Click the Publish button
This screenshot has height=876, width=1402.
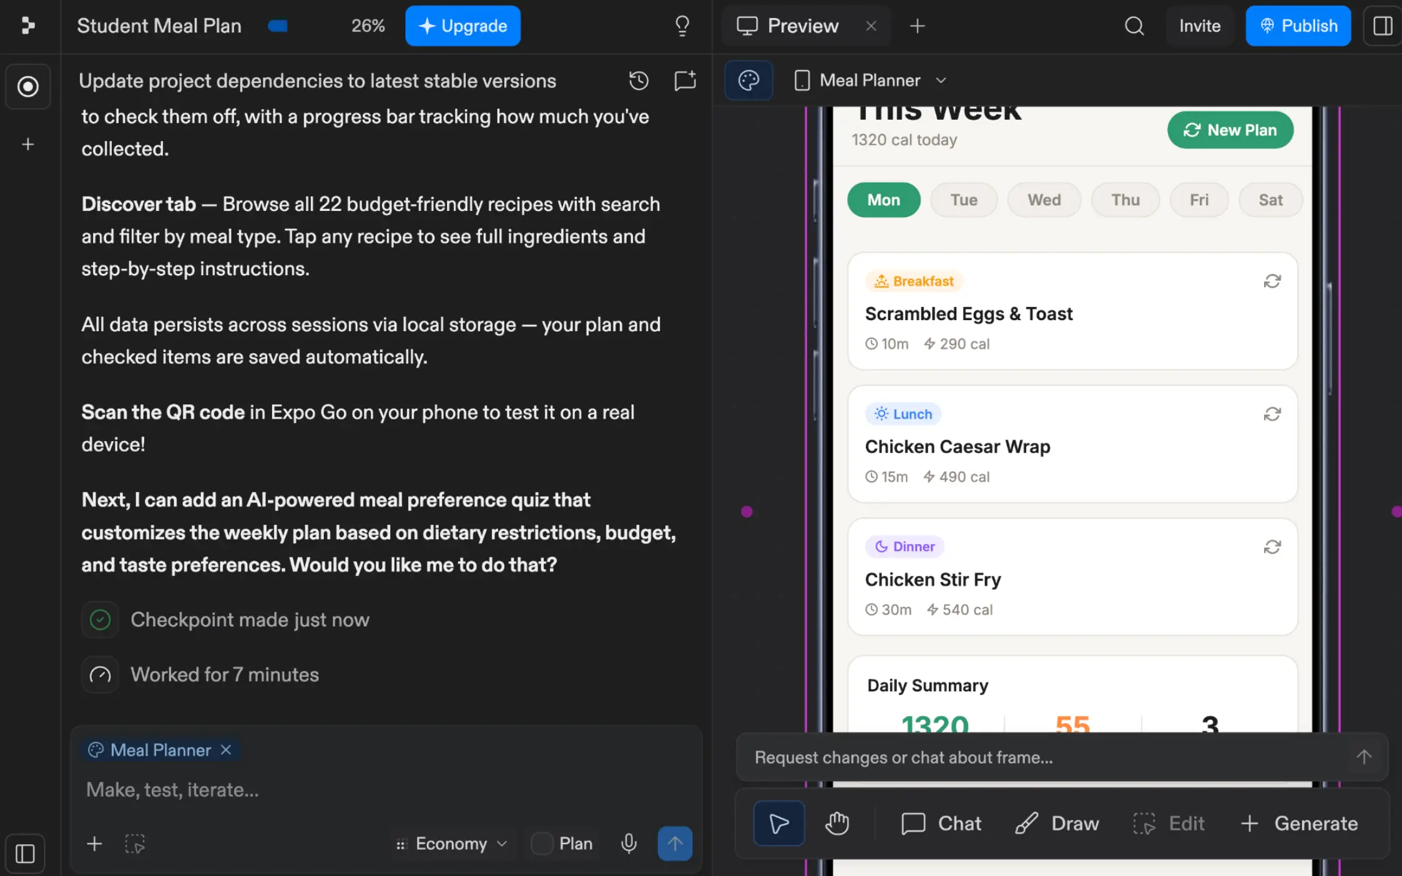[x=1298, y=26]
